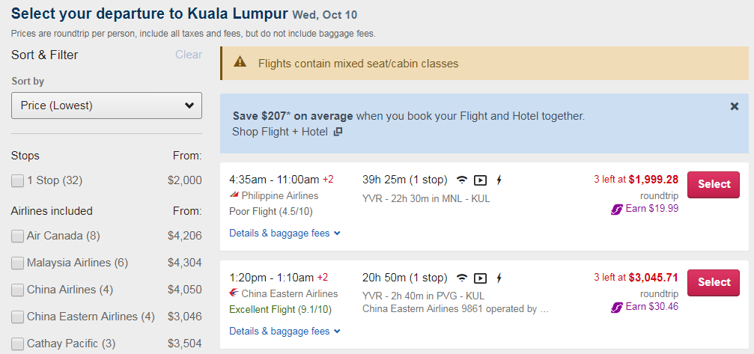This screenshot has height=354, width=754.
Task: Enable the Air Canada airline filter
Action: tap(17, 236)
